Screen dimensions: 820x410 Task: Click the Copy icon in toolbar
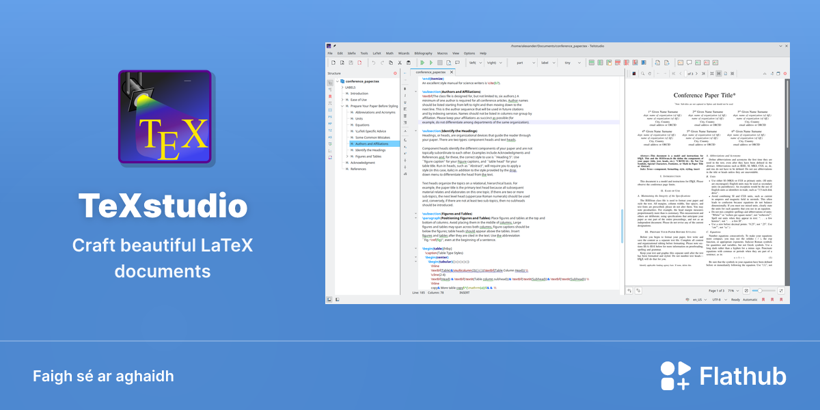pos(391,63)
